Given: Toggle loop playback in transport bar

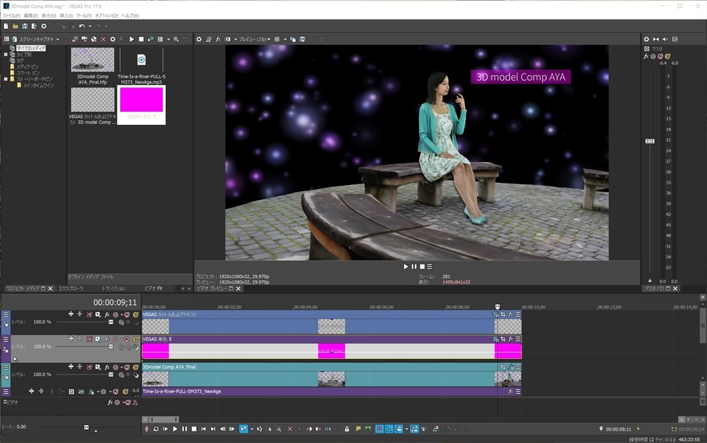Looking at the screenshot, I should [x=156, y=429].
